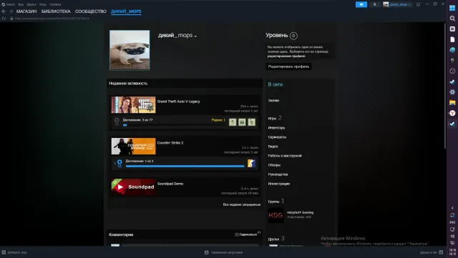
Task: Go back with the left arrow
Action: tap(4, 11)
